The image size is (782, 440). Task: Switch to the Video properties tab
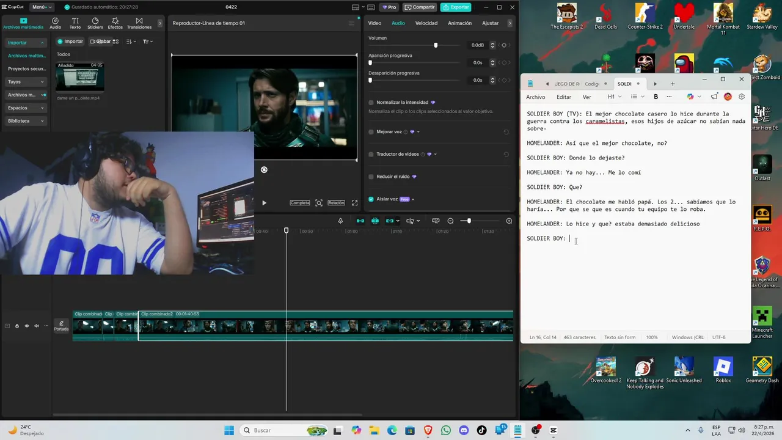pos(375,23)
